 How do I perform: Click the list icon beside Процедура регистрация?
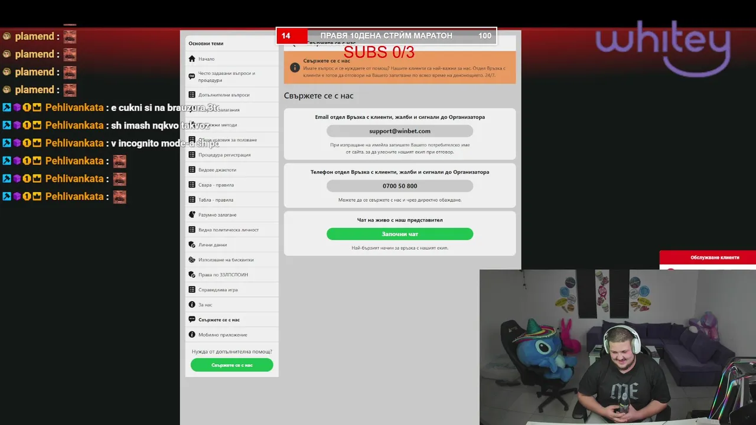192,155
